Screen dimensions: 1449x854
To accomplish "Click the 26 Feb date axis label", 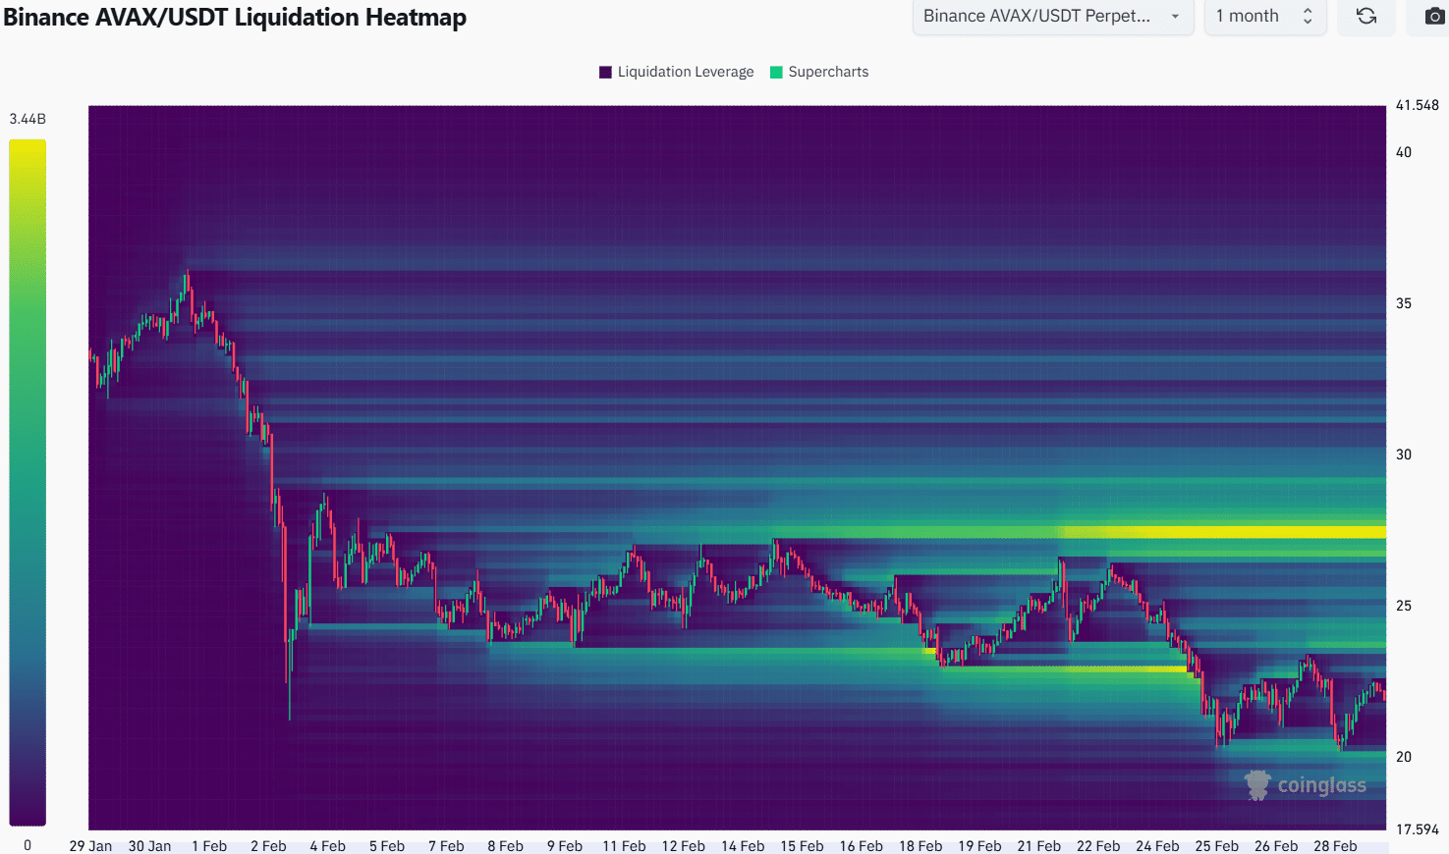I will pos(1276,846).
